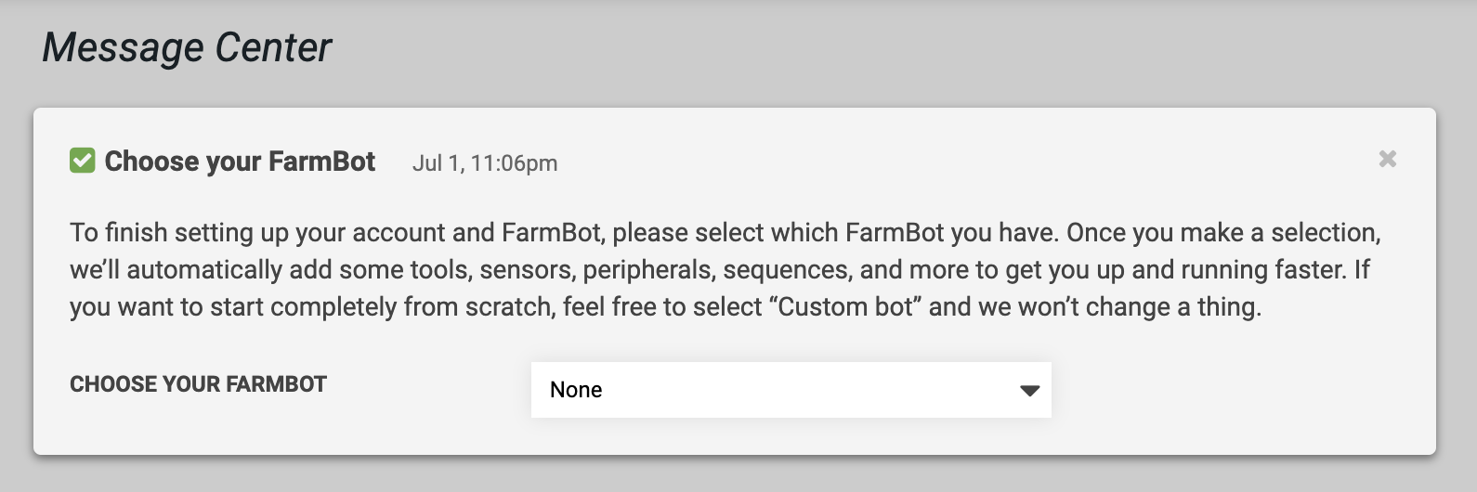Click the quoted "Custom bot" text in the description
The height and width of the screenshot is (492, 1477).
coord(845,307)
